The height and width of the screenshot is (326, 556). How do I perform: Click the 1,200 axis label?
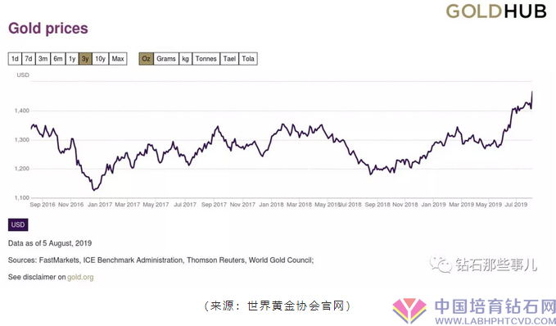coord(21,169)
